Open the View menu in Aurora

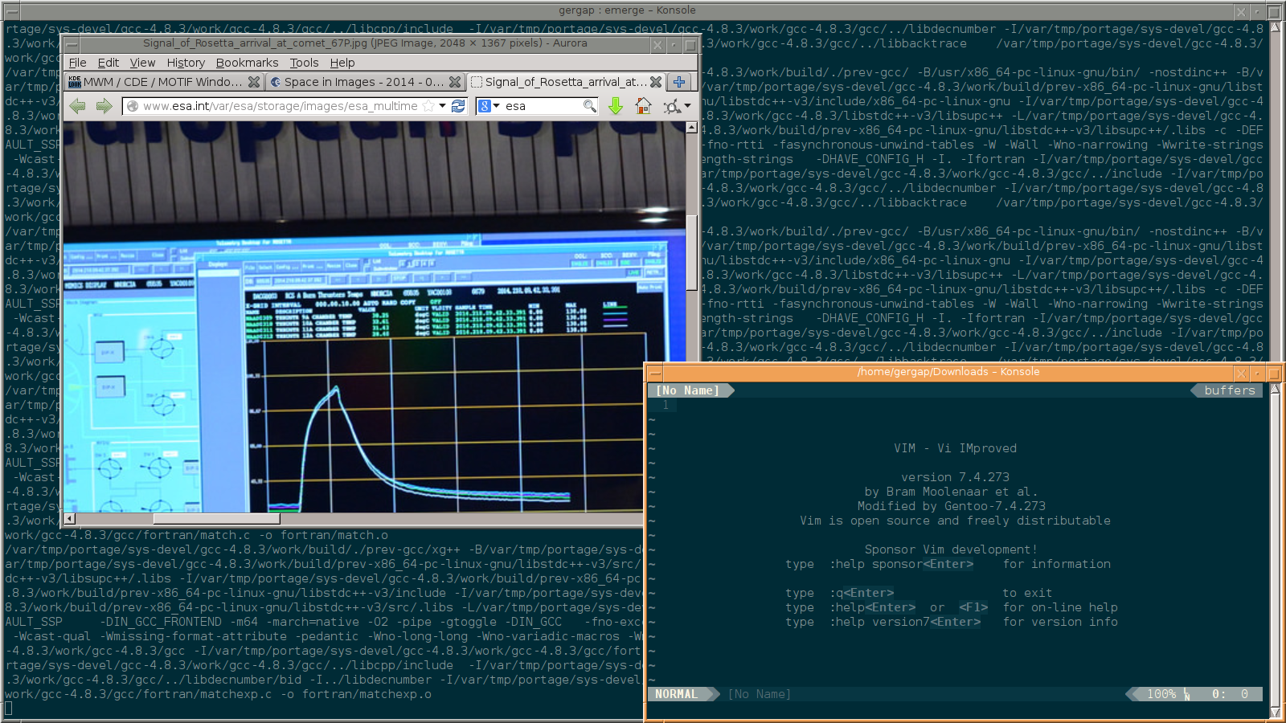[x=142, y=63]
